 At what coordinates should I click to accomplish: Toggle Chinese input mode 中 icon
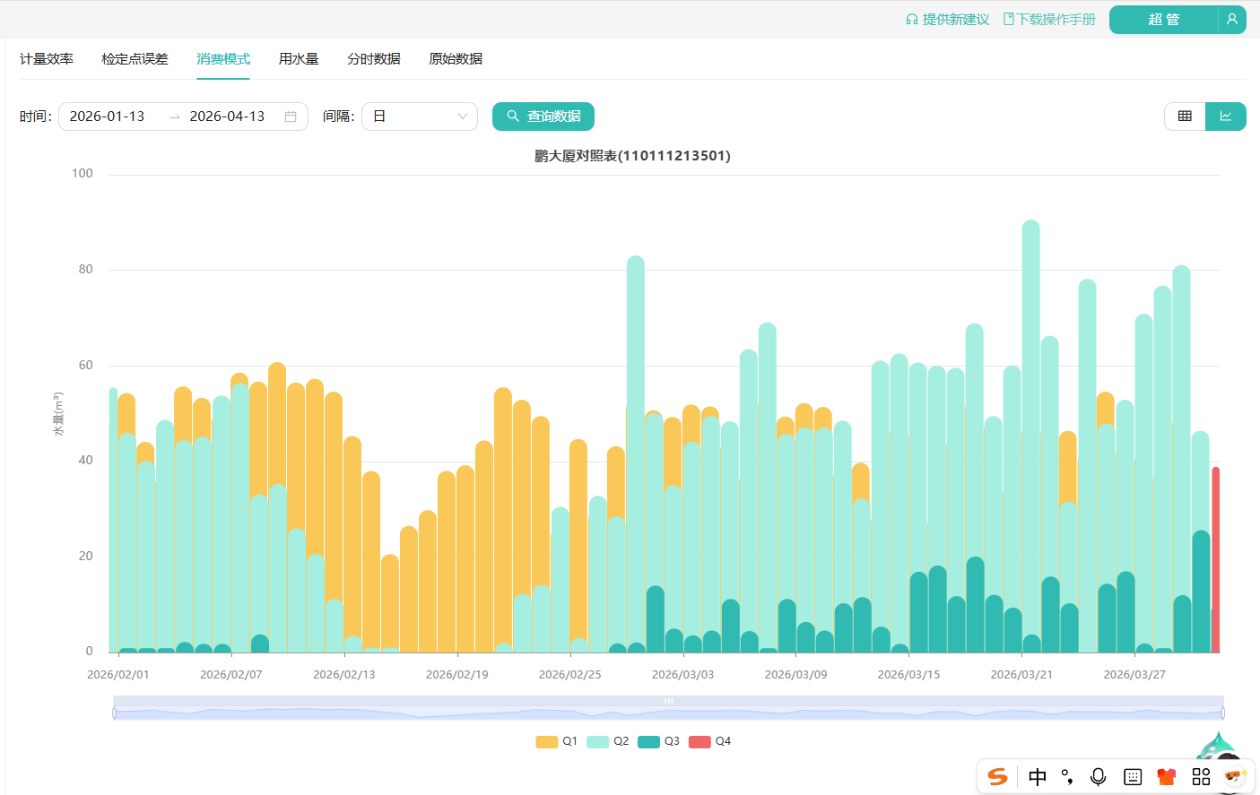(1038, 777)
